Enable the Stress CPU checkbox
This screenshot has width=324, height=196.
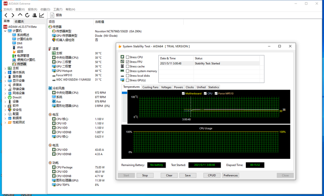pos(128,57)
